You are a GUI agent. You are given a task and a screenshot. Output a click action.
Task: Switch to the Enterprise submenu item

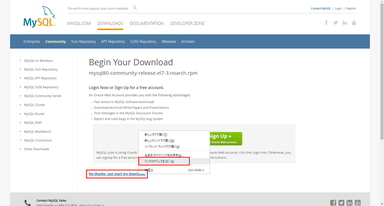point(32,42)
